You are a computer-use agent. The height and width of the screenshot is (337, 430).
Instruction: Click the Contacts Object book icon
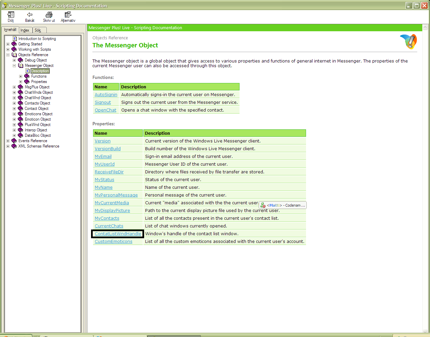(20, 103)
